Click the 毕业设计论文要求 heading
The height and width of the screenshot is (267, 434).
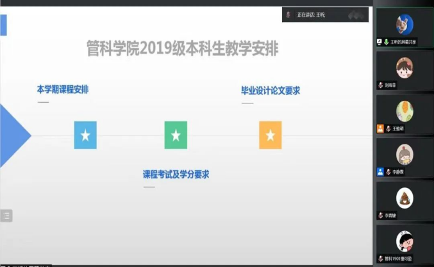pyautogui.click(x=270, y=90)
